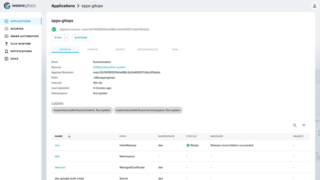This screenshot has width=320, height=180.
Task: Sort by the Name column arrow
Action: (69, 136)
